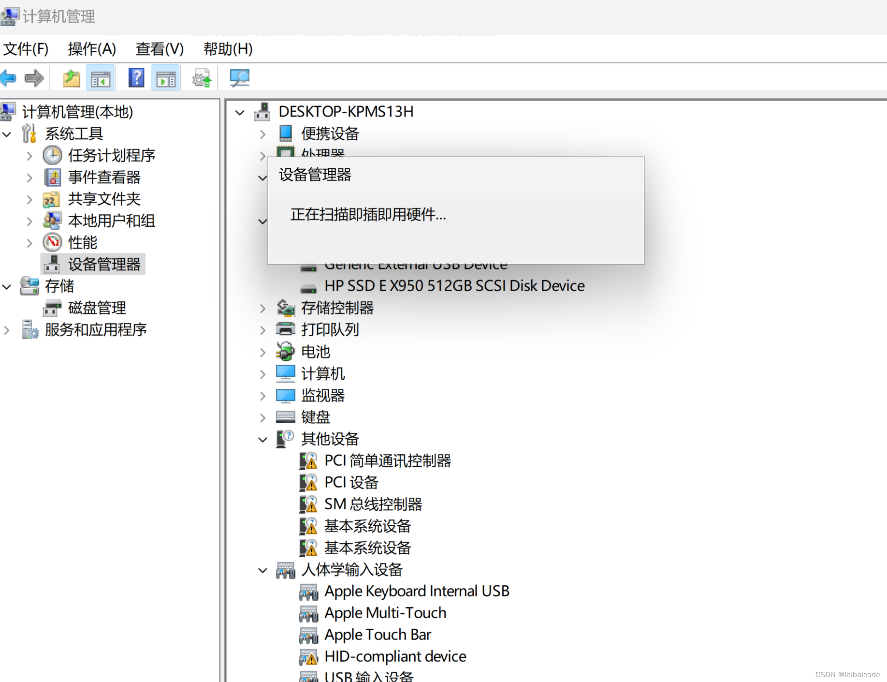Select the 性能 tree item
Screen dimensions: 887x682
click(x=82, y=242)
